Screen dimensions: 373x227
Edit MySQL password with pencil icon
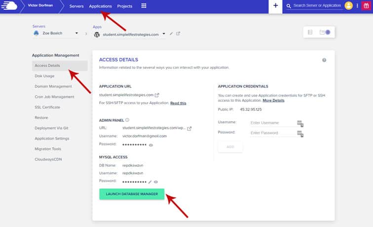coord(150,181)
